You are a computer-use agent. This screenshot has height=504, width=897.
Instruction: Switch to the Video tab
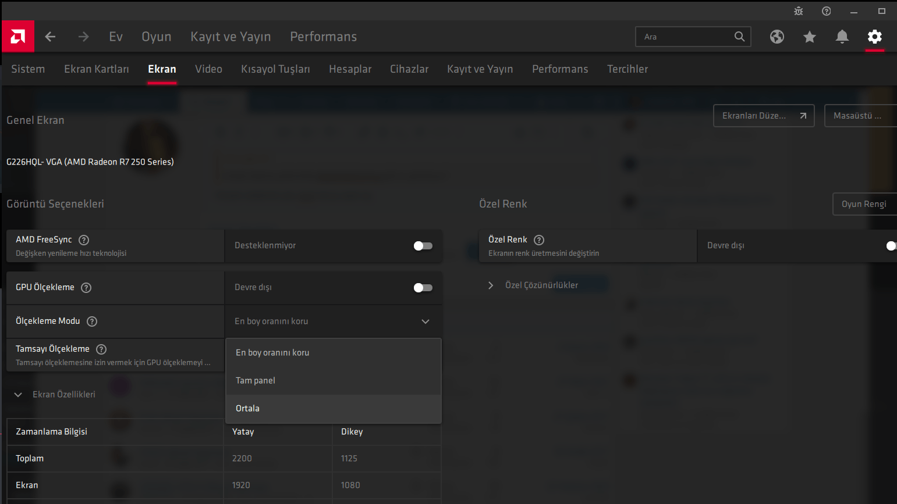point(208,69)
